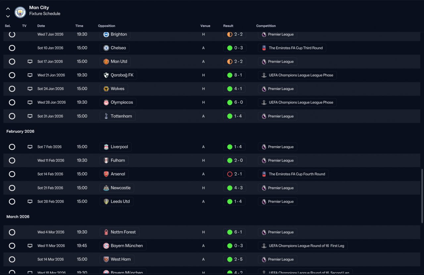
Task: Go to next club with down chevron
Action: pos(8,16)
